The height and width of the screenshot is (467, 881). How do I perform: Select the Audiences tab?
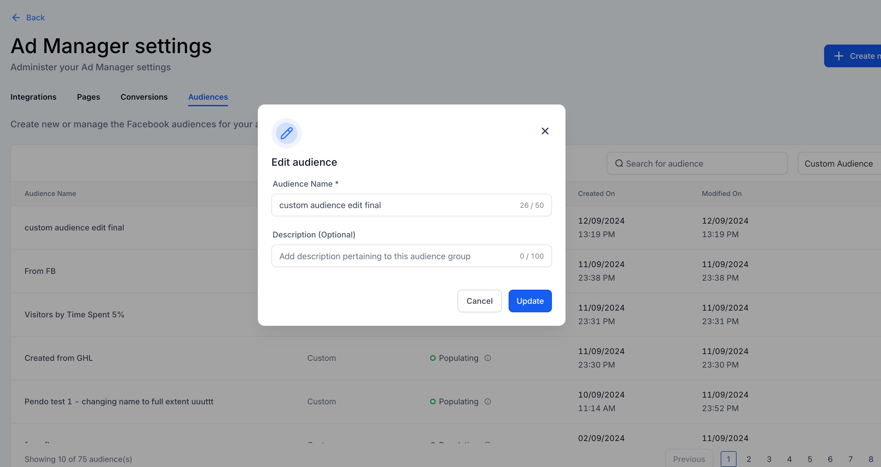(208, 97)
